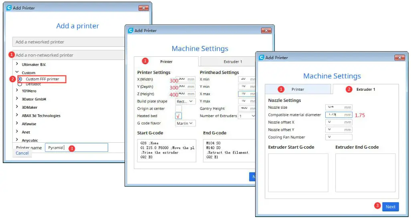This screenshot has width=411, height=219.
Task: Select the Custom FFF printer radio button
Action: pyautogui.click(x=20, y=79)
